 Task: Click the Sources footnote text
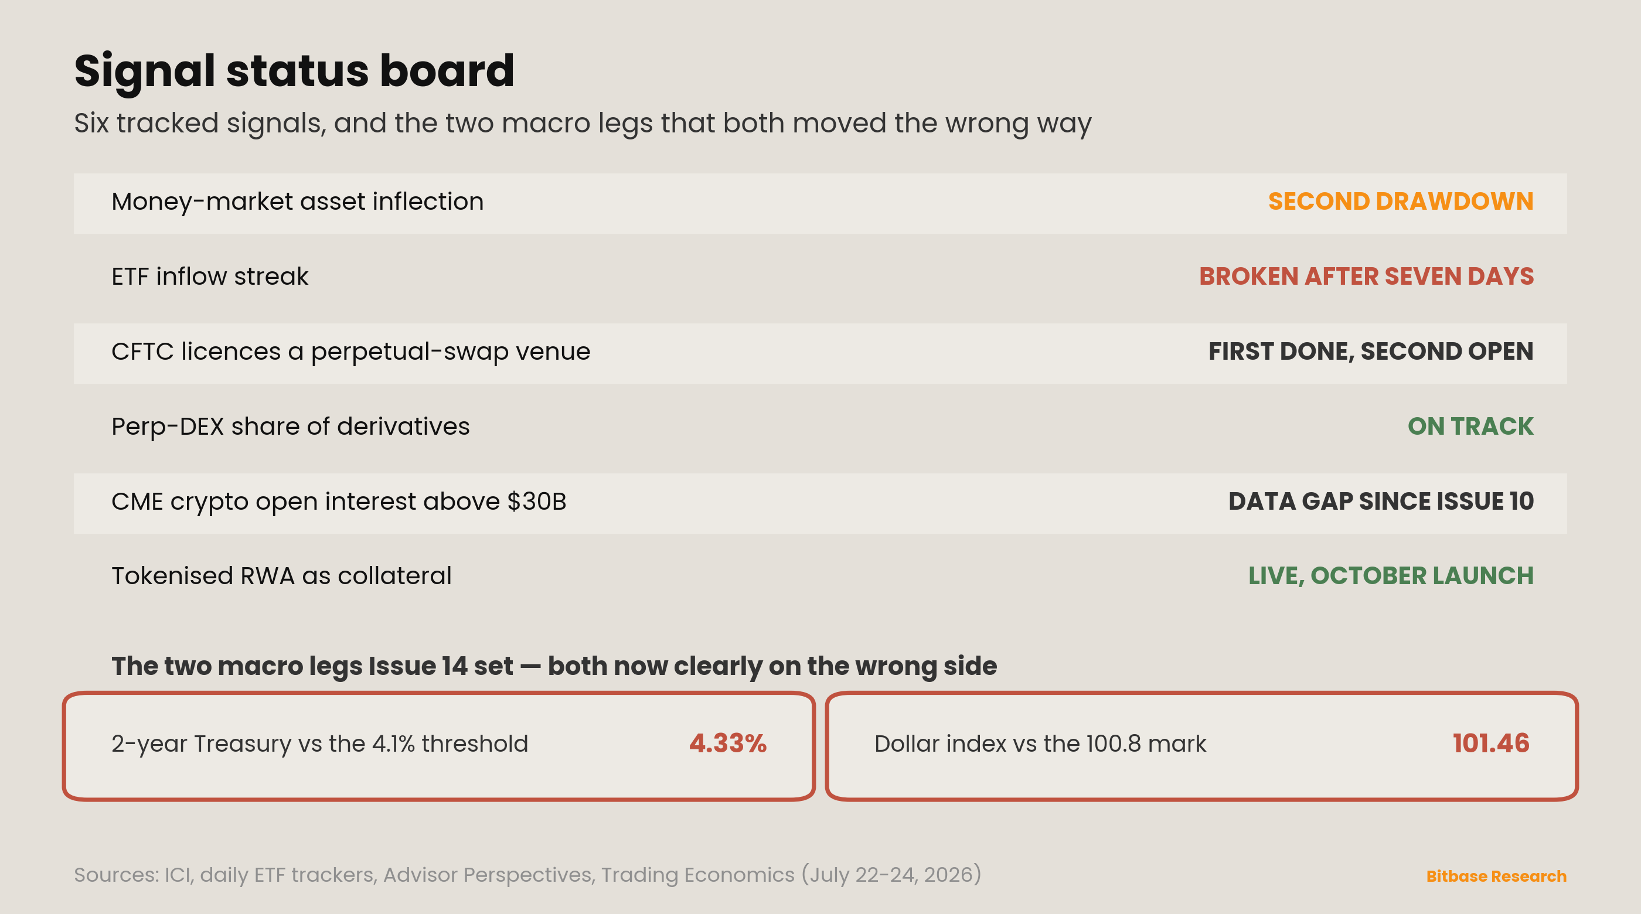point(527,875)
